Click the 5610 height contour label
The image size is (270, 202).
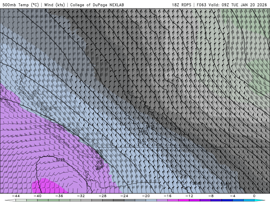click(150, 127)
